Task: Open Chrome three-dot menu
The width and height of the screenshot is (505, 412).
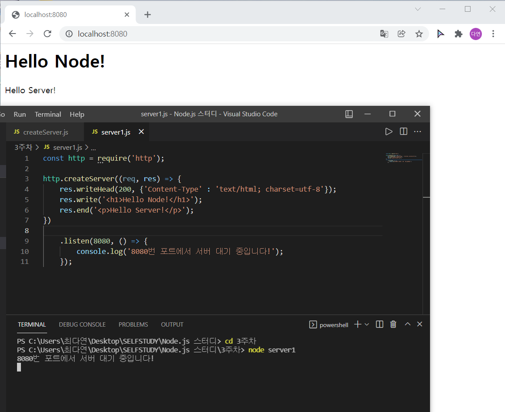Action: 493,34
